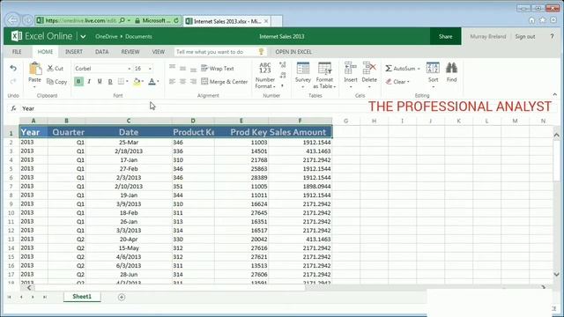Image resolution: width=564 pixels, height=317 pixels.
Task: Toggle Bold formatting
Action: click(x=78, y=82)
